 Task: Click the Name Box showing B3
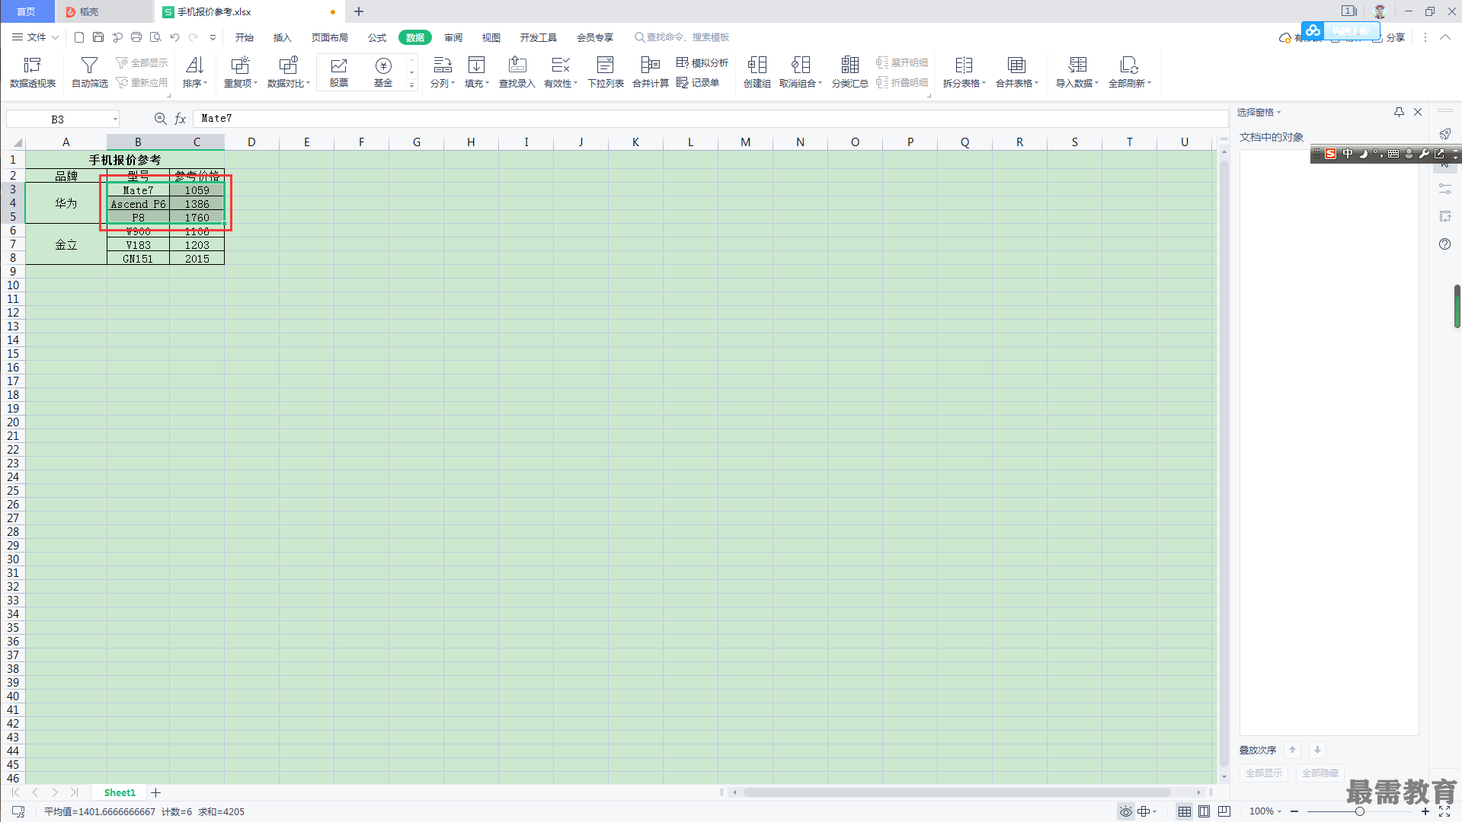tap(62, 119)
